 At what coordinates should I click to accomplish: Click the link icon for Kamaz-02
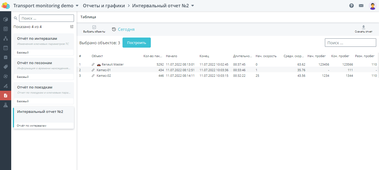pos(93,76)
